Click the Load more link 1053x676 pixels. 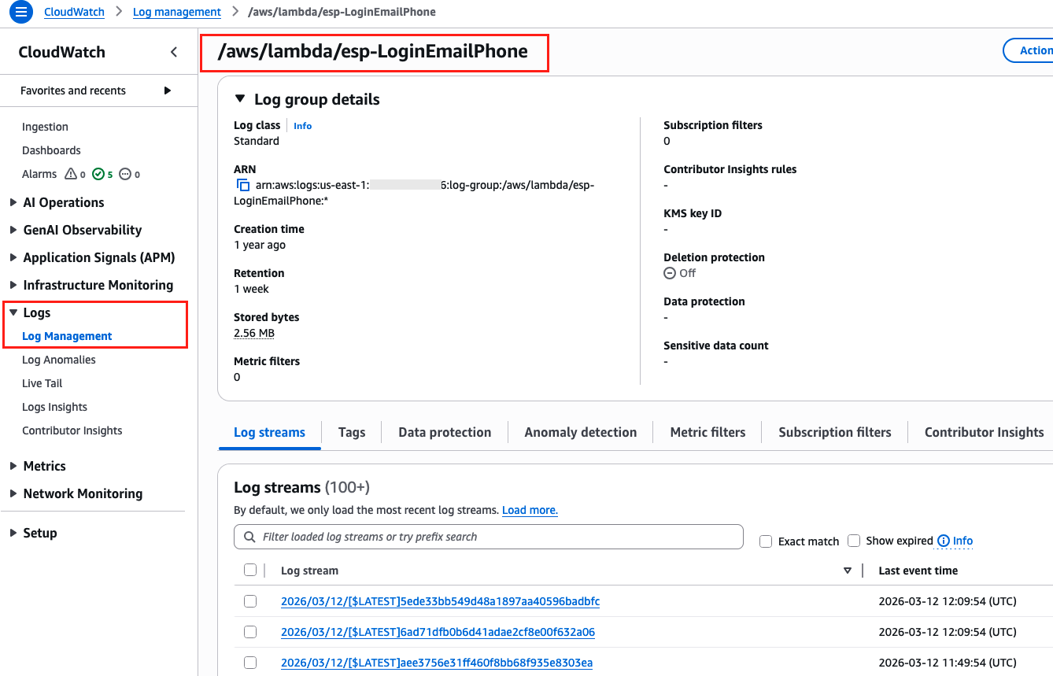pyautogui.click(x=530, y=510)
